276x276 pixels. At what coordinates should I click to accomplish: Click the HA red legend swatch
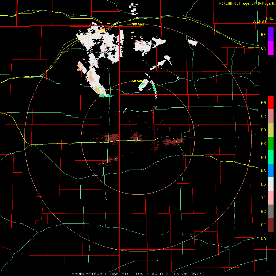271,102
